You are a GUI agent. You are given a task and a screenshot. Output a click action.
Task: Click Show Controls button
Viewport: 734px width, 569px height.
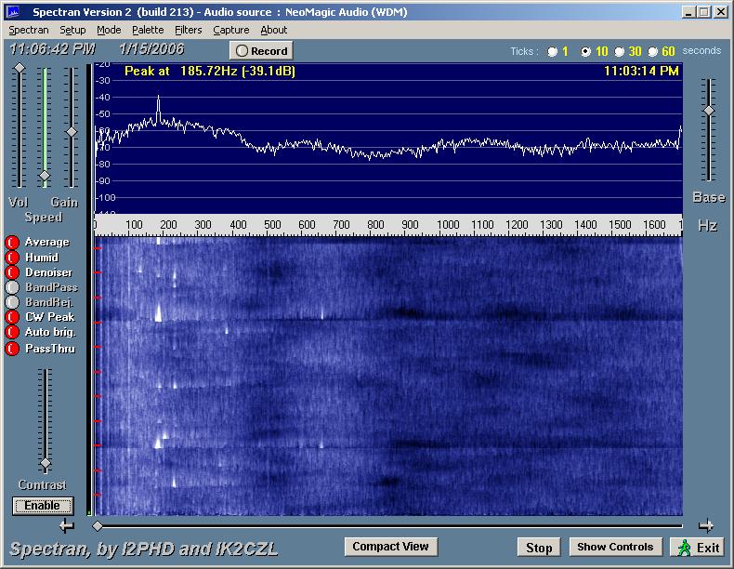pos(615,547)
